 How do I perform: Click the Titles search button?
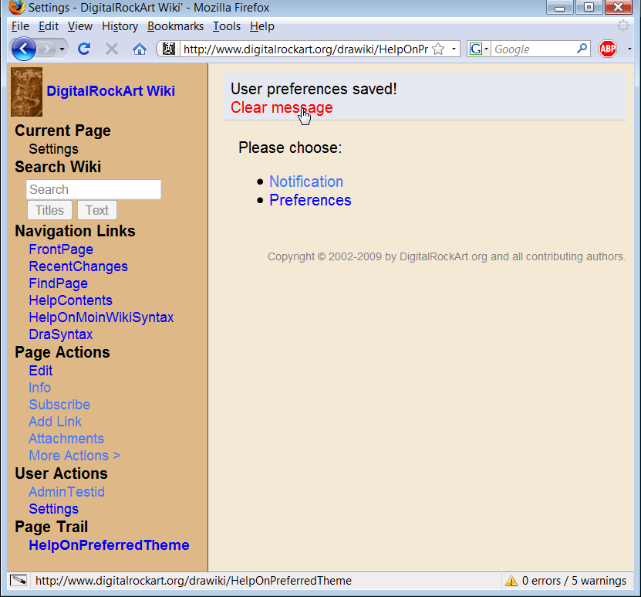[x=49, y=210]
